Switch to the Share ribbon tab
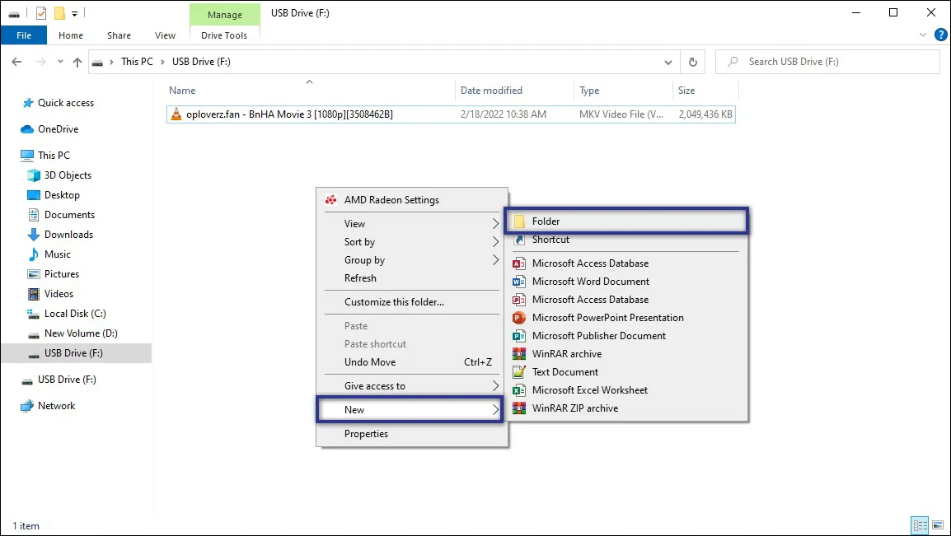 tap(119, 35)
